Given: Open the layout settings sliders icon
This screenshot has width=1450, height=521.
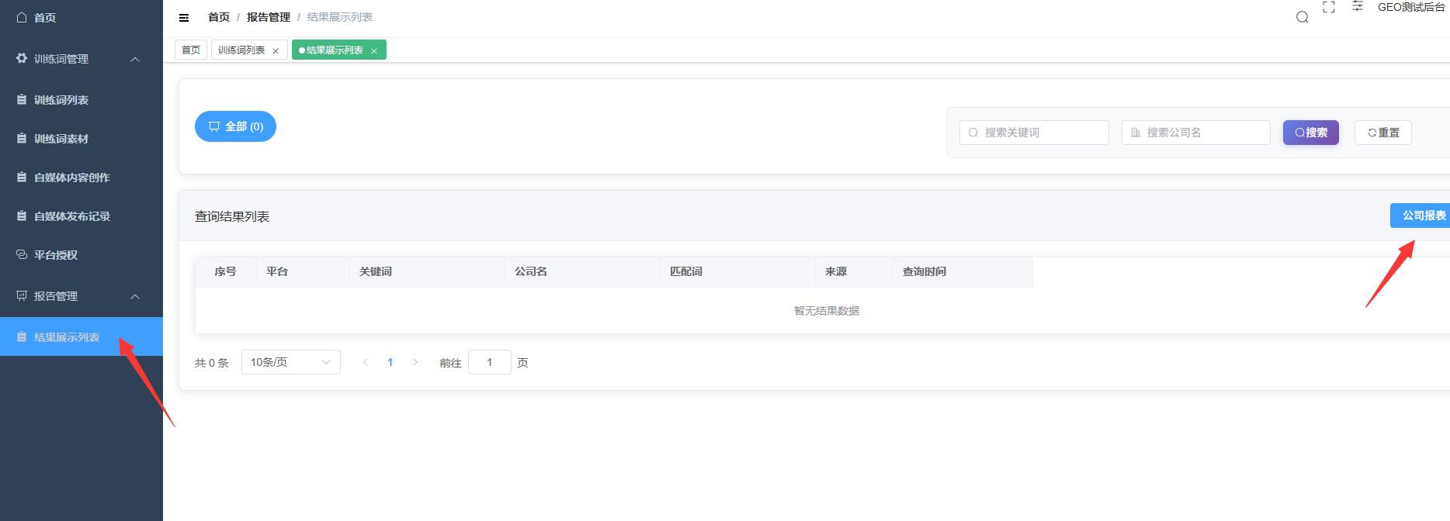Looking at the screenshot, I should point(1358,6).
